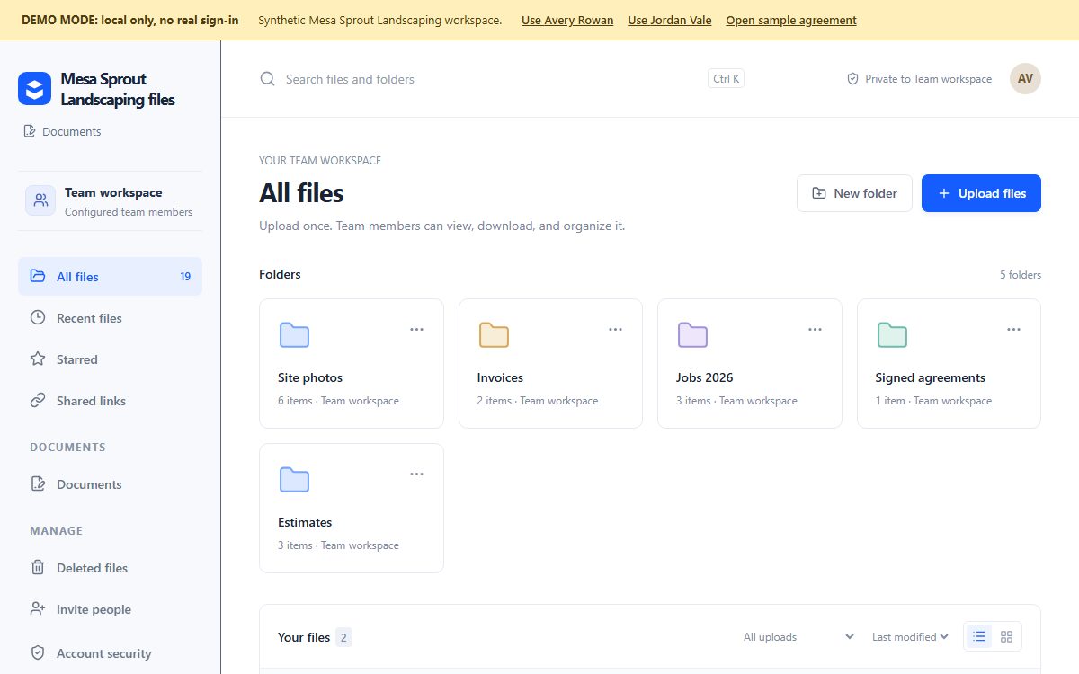Click the Jobs 2026 folder icon
The image size is (1079, 674).
692,334
